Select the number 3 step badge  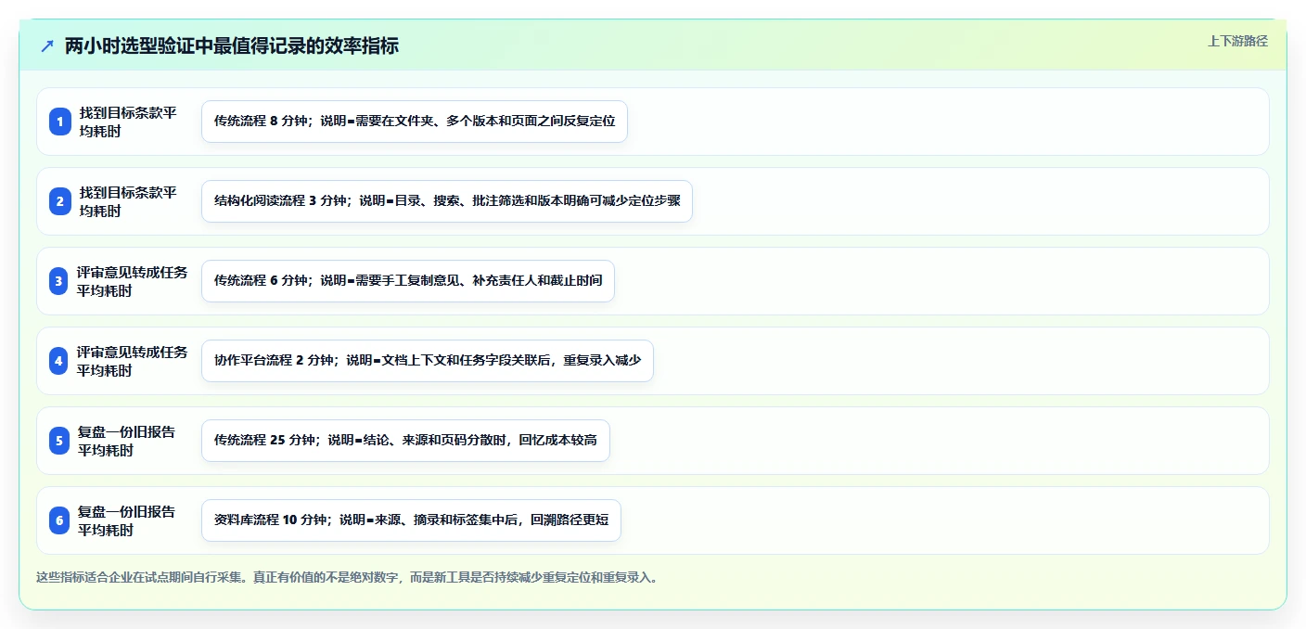click(60, 281)
